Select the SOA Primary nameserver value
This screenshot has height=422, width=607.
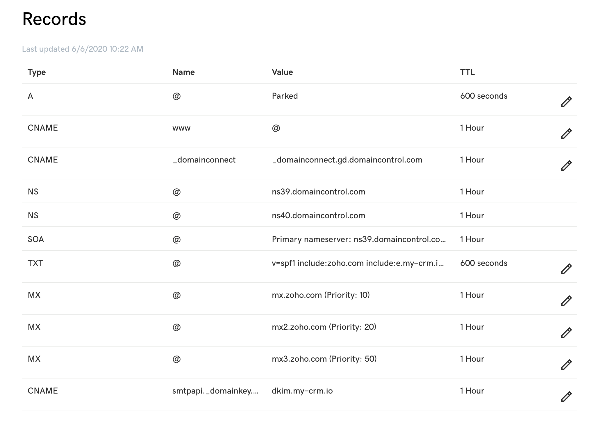359,239
